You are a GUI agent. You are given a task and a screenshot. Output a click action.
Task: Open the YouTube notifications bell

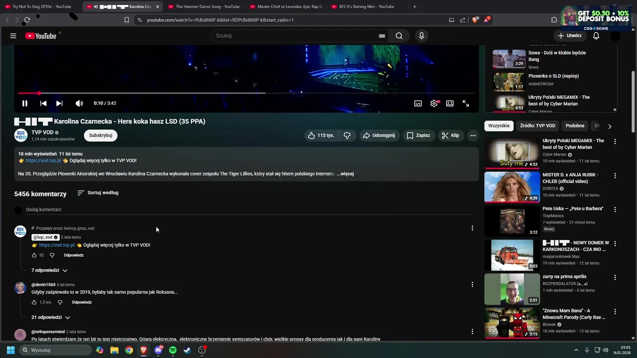pos(596,36)
